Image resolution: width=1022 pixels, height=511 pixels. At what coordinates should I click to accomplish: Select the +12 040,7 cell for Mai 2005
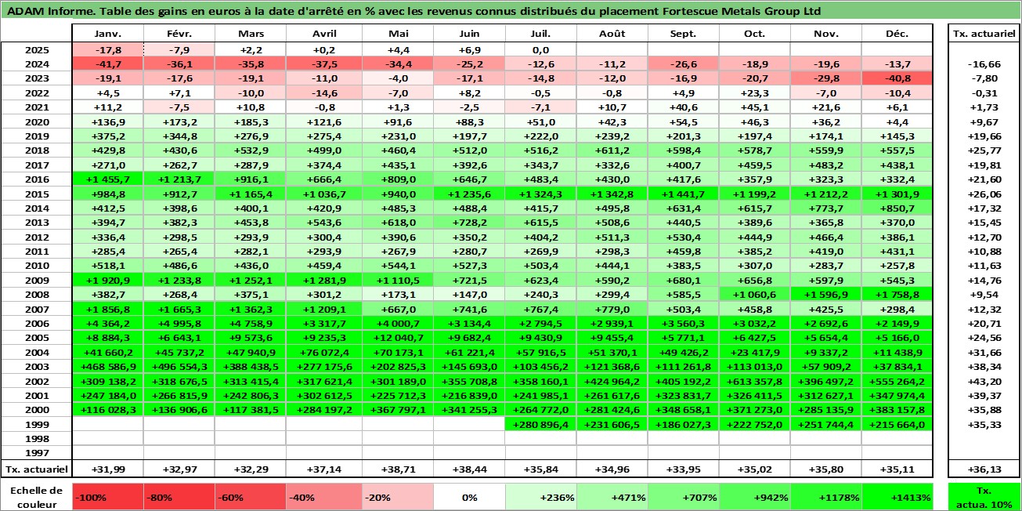[x=398, y=338]
